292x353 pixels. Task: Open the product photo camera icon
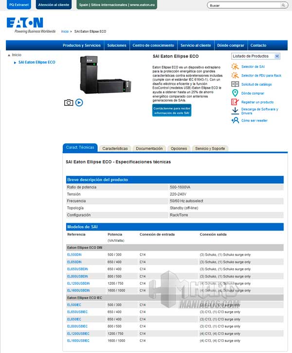(x=69, y=103)
